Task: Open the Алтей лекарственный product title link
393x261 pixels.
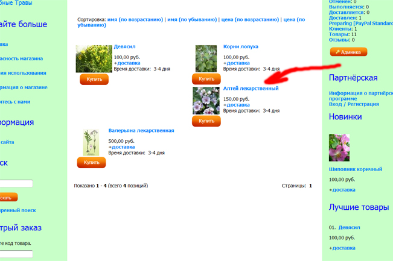Action: (251, 89)
